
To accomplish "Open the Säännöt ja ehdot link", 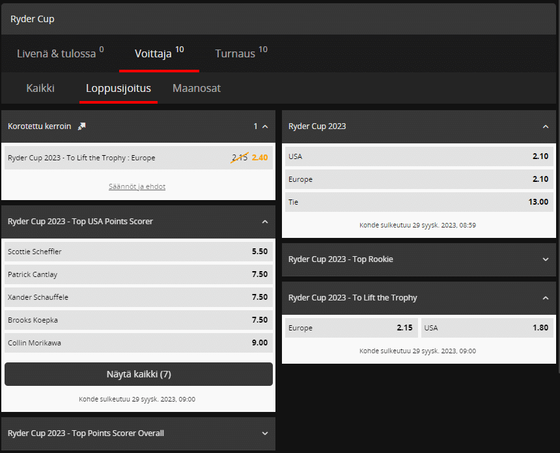I will pyautogui.click(x=137, y=186).
